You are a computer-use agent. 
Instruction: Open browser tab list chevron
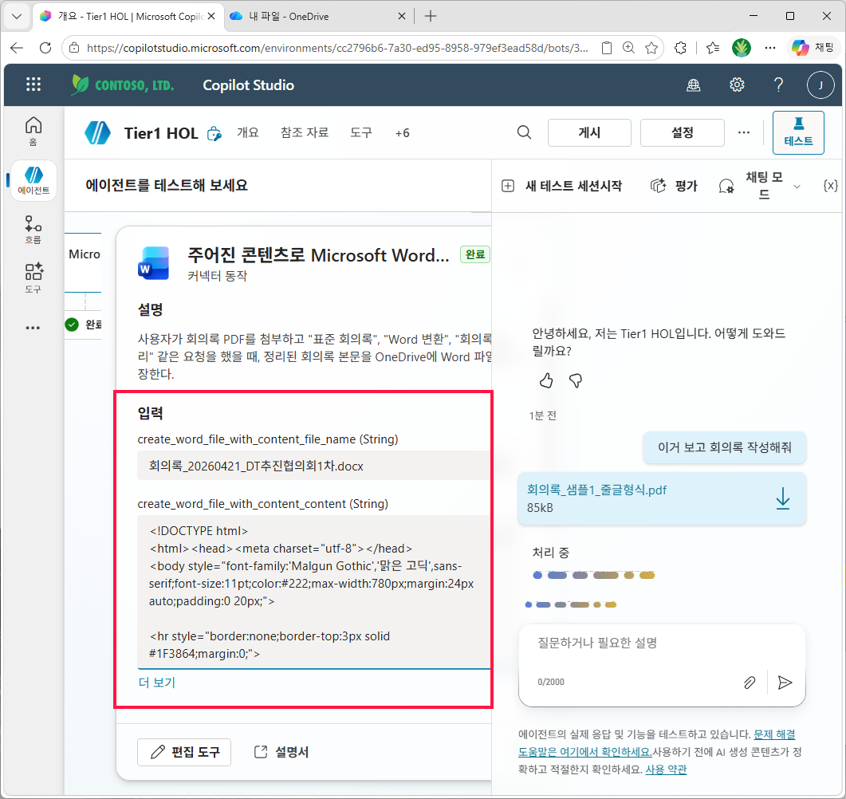pyautogui.click(x=17, y=16)
